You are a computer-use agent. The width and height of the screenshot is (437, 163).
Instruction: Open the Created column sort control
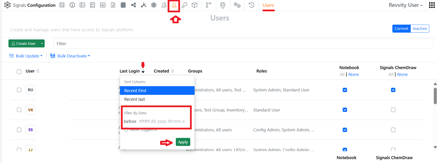click(172, 71)
